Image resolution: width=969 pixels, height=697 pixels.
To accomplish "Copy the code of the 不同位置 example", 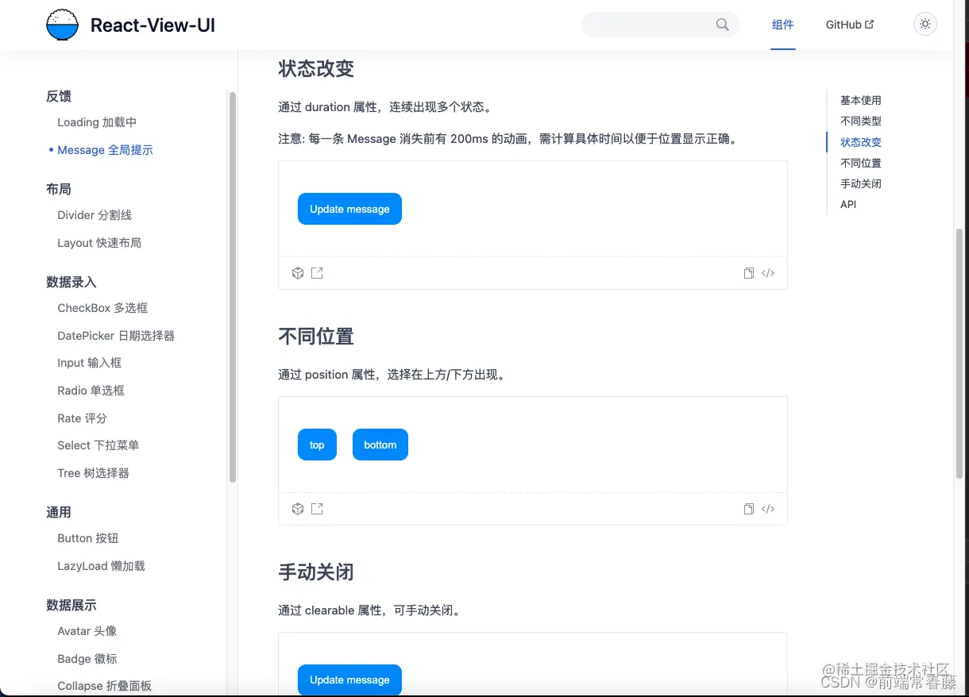I will point(748,509).
